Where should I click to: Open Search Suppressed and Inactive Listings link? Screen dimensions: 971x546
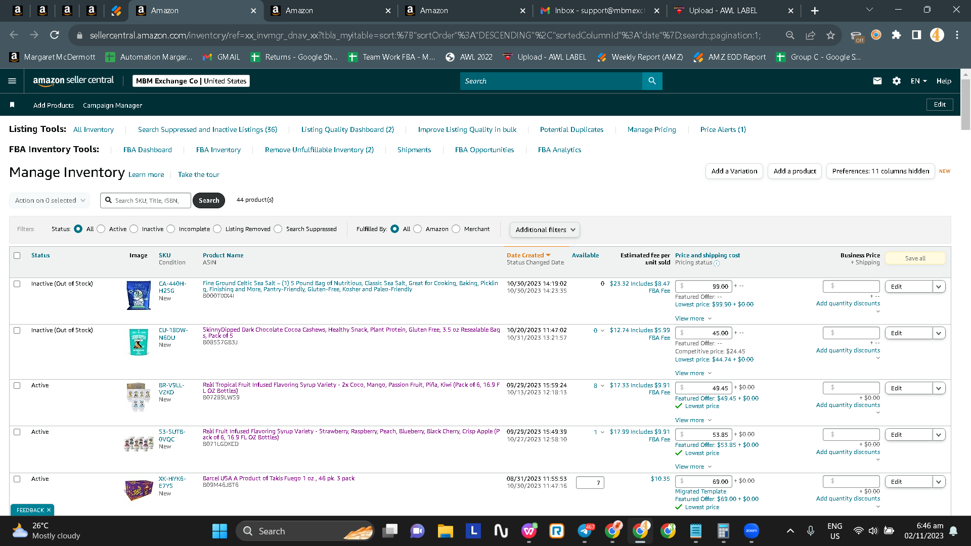[x=207, y=129]
